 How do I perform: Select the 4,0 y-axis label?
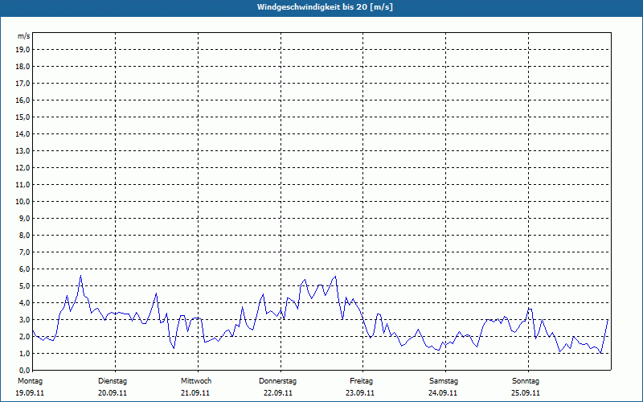pyautogui.click(x=24, y=303)
